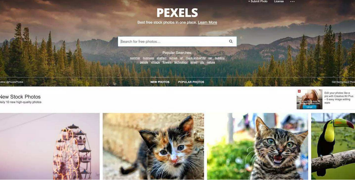This screenshot has width=355, height=180.
Task: Open the License page link
Action: (x=279, y=1)
